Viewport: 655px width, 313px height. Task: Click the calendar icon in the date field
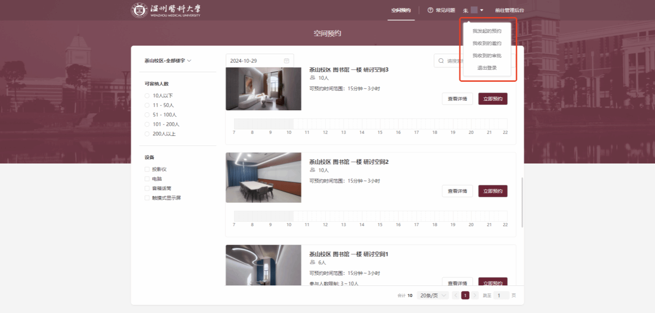pos(287,61)
